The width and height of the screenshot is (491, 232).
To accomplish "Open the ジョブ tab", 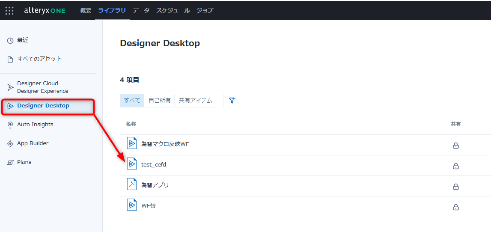I will click(x=205, y=10).
